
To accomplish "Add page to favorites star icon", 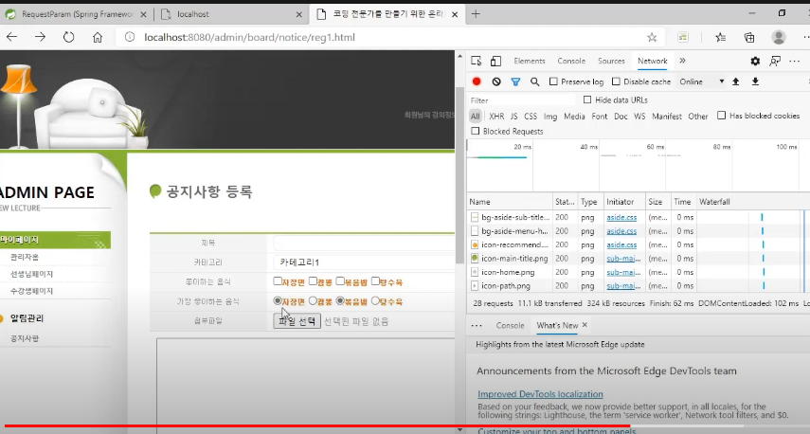I will pyautogui.click(x=652, y=37).
